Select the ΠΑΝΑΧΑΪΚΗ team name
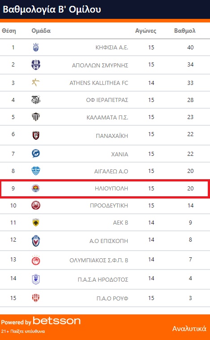Viewport: 210px width, 340px height. [112, 136]
